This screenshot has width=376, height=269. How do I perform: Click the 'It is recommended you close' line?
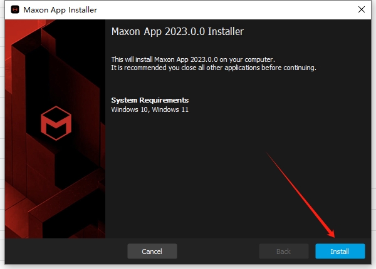214,68
